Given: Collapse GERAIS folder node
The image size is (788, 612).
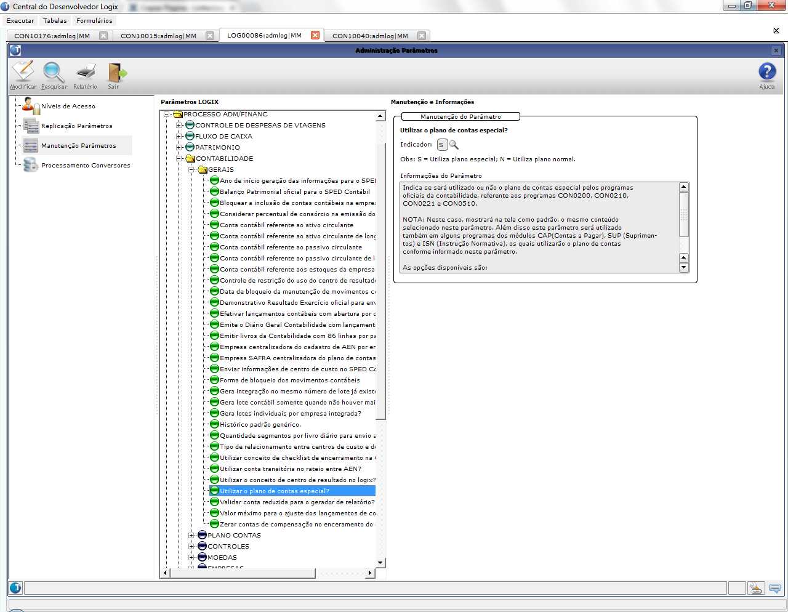Looking at the screenshot, I should click(x=191, y=170).
